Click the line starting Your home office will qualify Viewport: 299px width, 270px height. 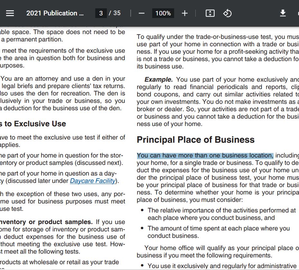(x=221, y=248)
